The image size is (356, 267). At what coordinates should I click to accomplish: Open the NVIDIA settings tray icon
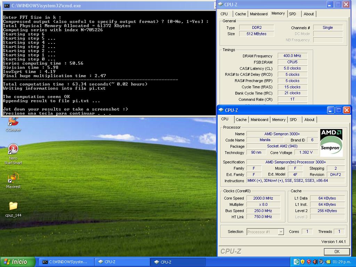click(x=327, y=262)
